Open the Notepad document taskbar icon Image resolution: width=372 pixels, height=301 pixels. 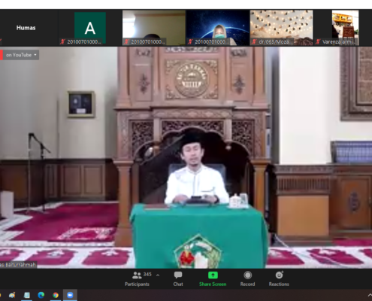coord(26,295)
